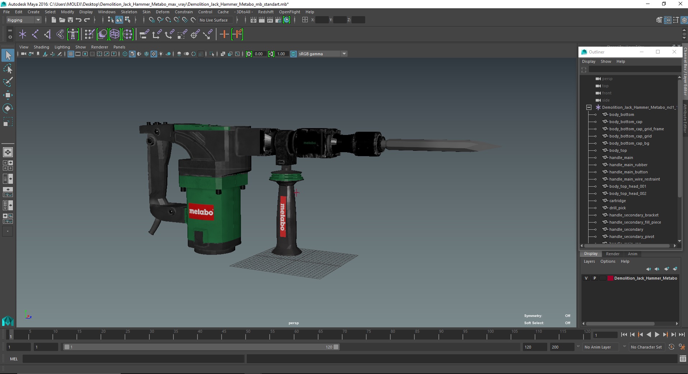Click the Redo arrow icon
Image resolution: width=688 pixels, height=374 pixels.
(87, 20)
